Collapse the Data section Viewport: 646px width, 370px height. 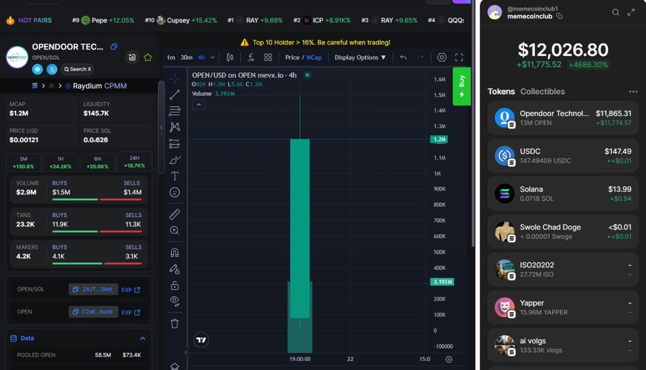tap(143, 338)
